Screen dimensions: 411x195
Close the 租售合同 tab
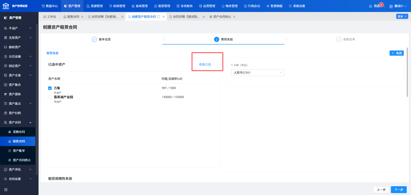point(82,17)
